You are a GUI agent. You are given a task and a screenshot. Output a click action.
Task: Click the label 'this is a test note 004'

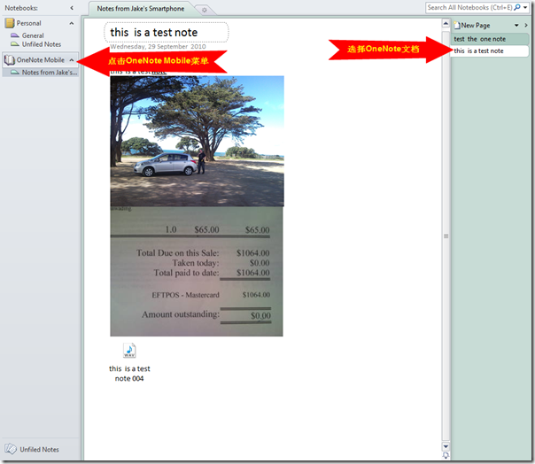[129, 374]
